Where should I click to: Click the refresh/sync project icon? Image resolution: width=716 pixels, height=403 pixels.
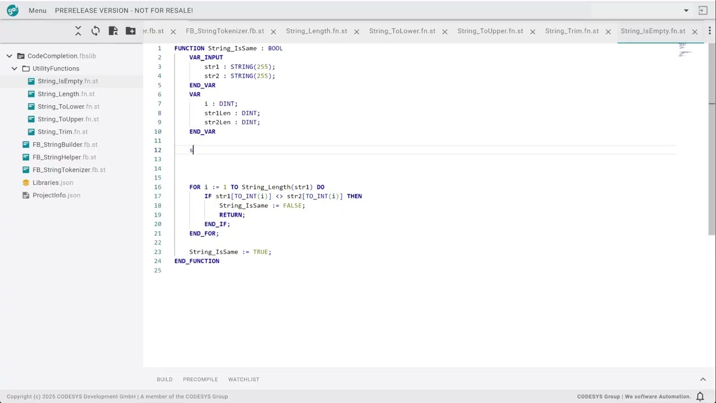96,31
